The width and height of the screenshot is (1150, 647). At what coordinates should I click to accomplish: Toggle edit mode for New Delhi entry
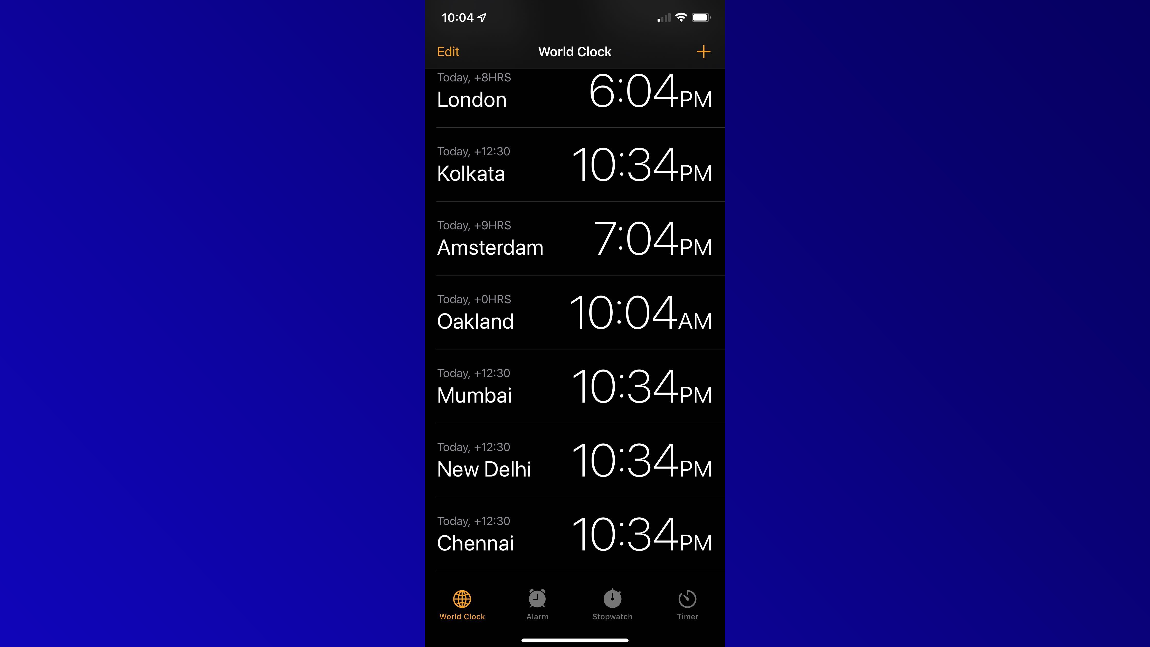click(448, 51)
